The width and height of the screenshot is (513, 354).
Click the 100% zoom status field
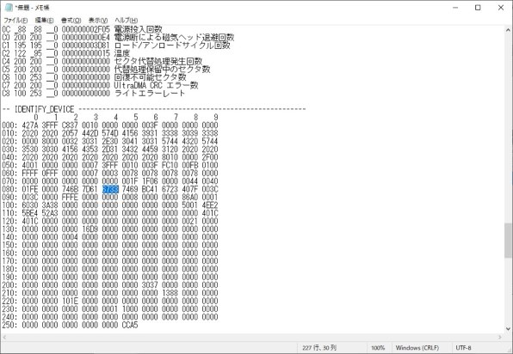378,348
